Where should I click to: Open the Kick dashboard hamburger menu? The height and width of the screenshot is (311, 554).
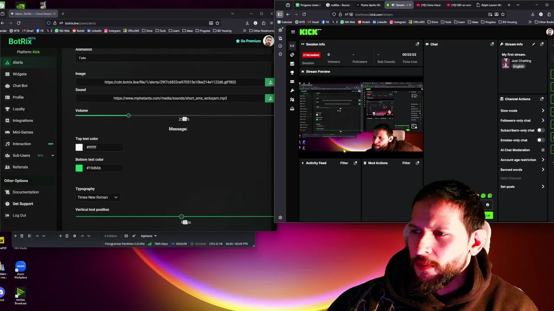point(293,32)
